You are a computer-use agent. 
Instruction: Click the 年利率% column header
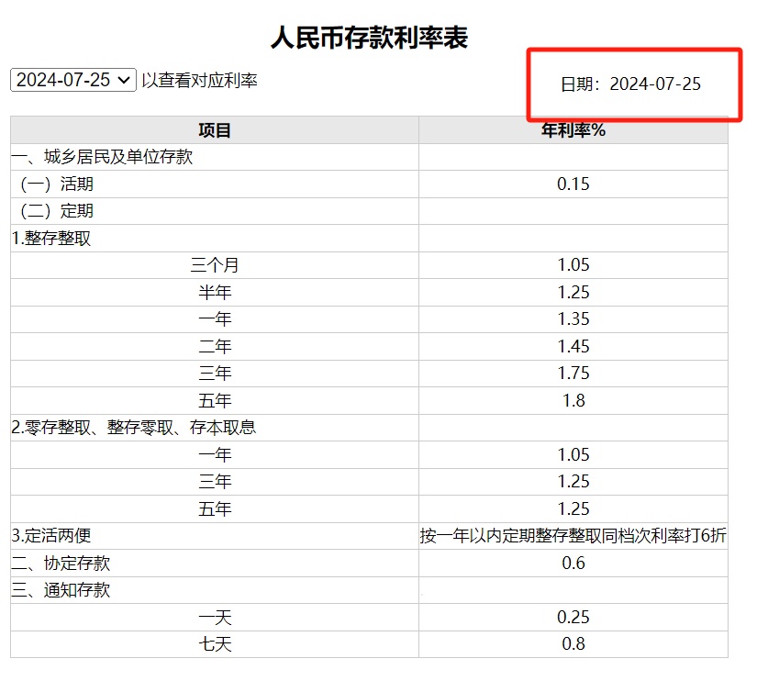pyautogui.click(x=573, y=129)
